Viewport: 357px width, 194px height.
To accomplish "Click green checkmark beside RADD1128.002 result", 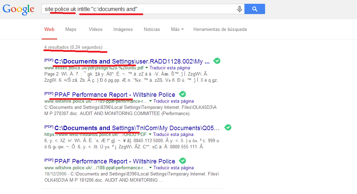I will [217, 61].
